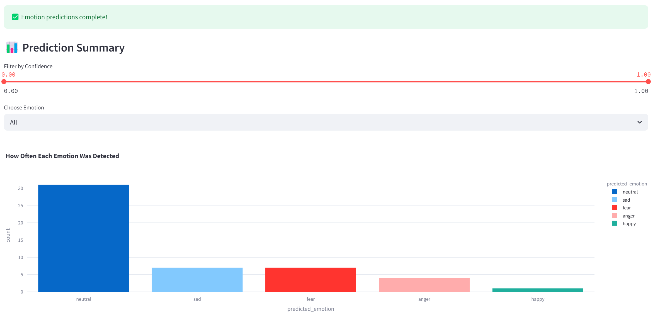This screenshot has width=665, height=318.
Task: Click the left confidence slider handle
Action: tap(4, 82)
